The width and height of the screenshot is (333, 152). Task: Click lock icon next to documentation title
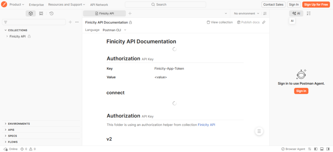tap(131, 22)
